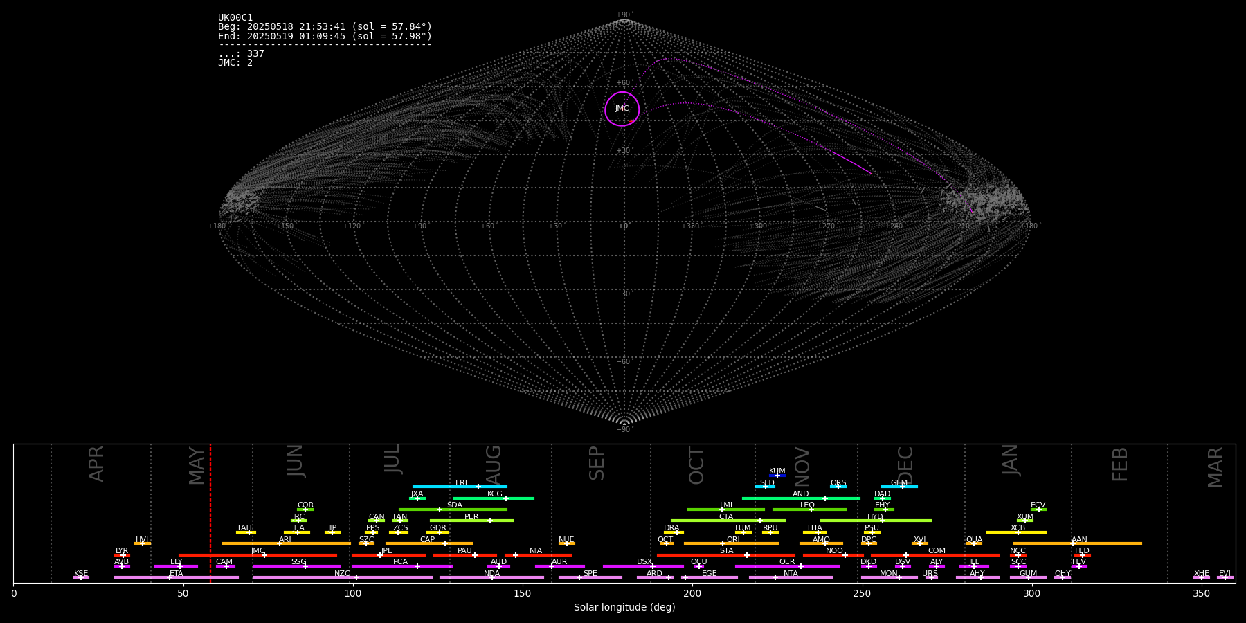Viewport: 1246px width, 623px height.
Task: Select the station ID text UK00C1
Action: click(x=235, y=18)
